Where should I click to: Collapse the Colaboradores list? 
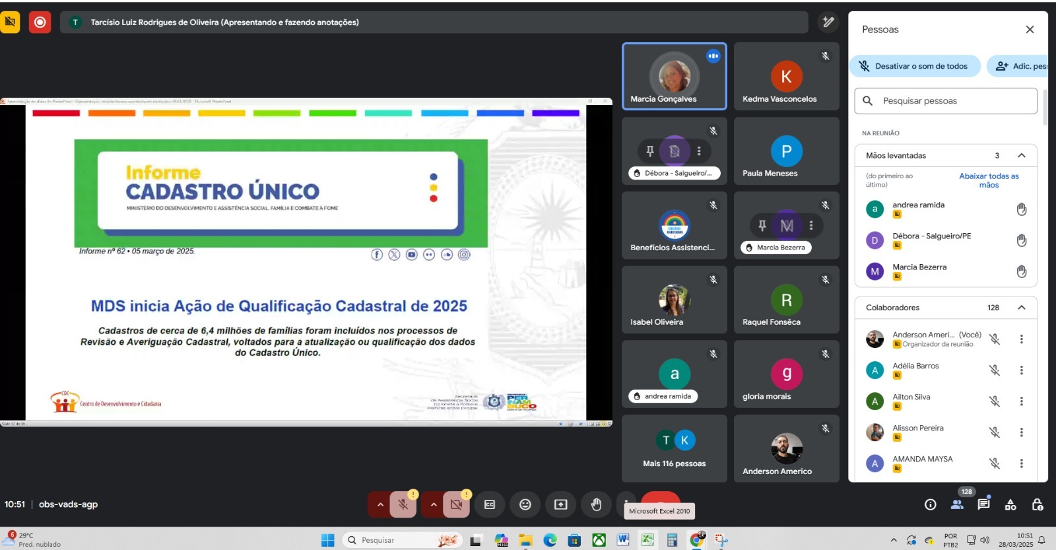tap(1021, 308)
